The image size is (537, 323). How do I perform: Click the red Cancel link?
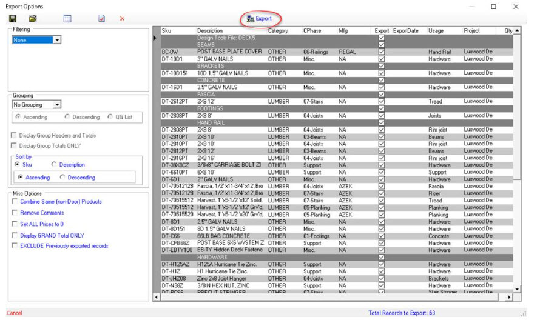click(14, 313)
